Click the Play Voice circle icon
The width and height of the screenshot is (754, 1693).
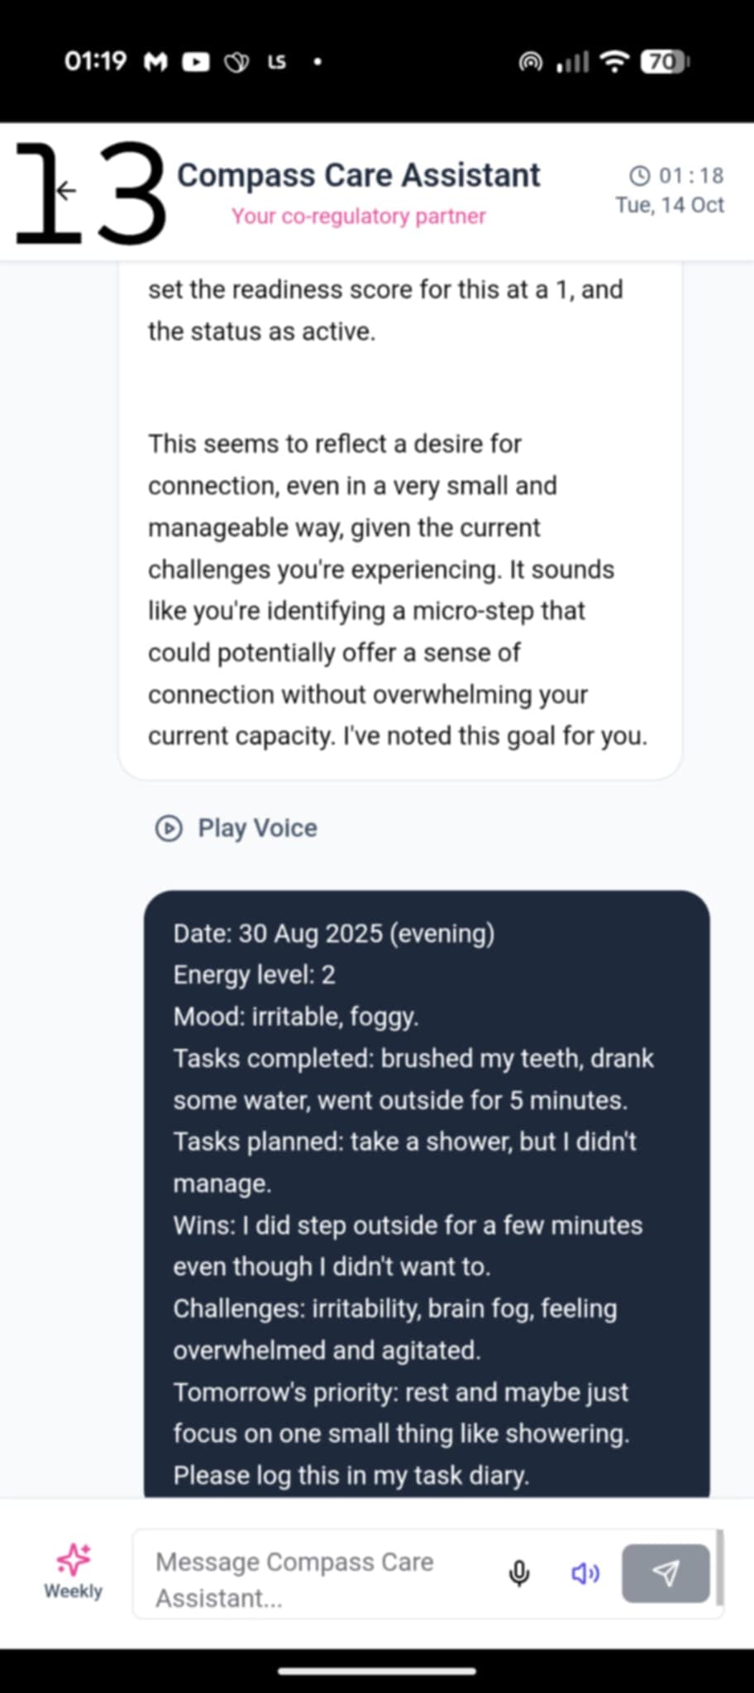(169, 828)
